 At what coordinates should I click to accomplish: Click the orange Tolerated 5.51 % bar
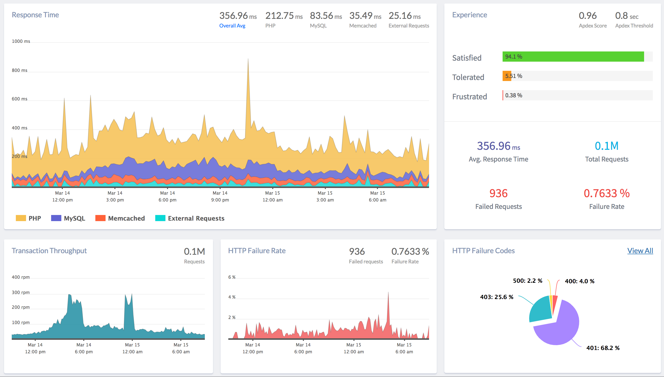[507, 76]
